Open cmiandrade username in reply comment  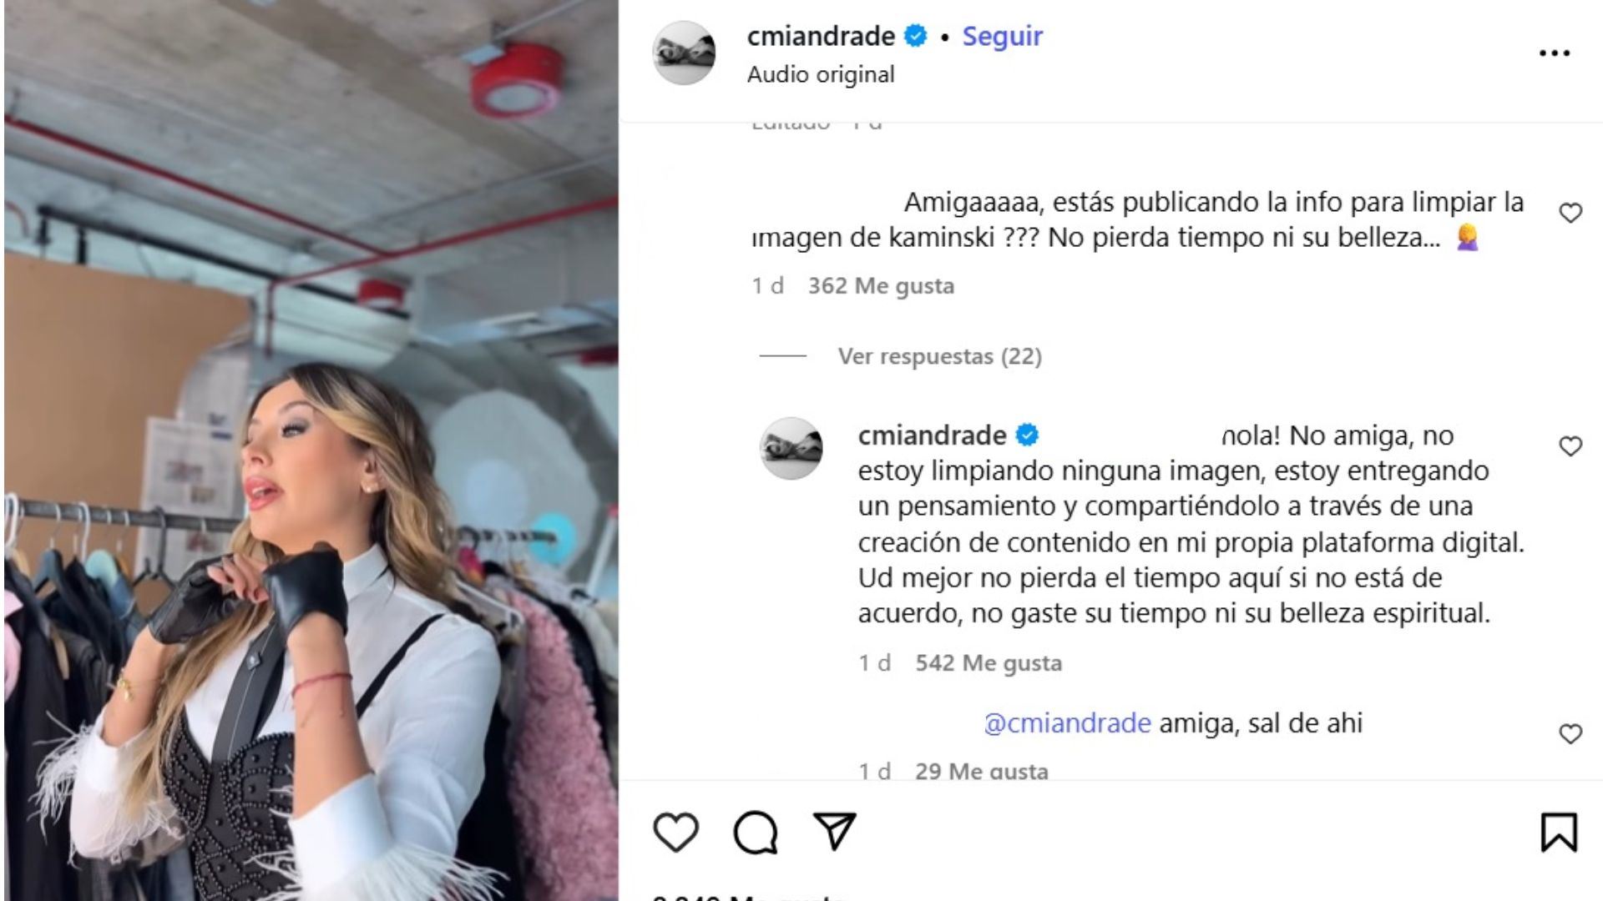click(932, 435)
